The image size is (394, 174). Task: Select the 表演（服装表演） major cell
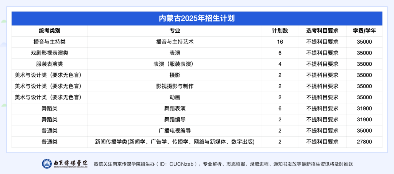coord(175,64)
